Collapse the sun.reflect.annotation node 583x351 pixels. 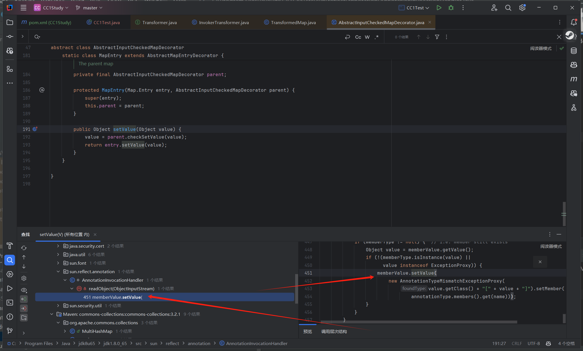point(58,271)
